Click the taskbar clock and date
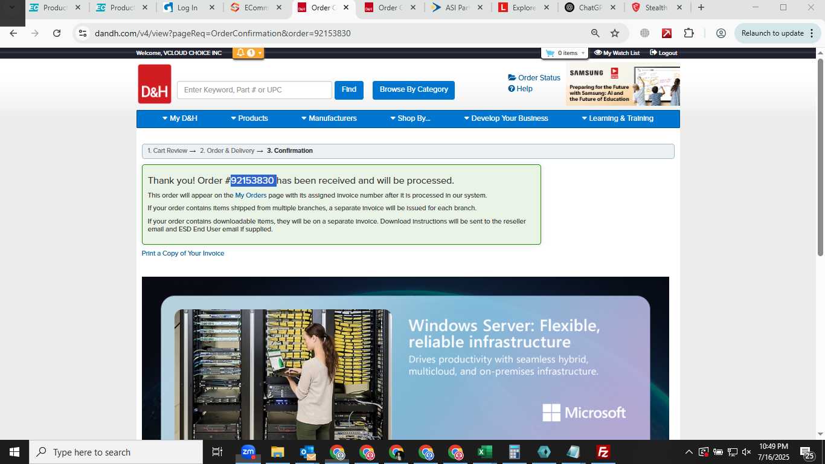825x464 pixels. [774, 452]
